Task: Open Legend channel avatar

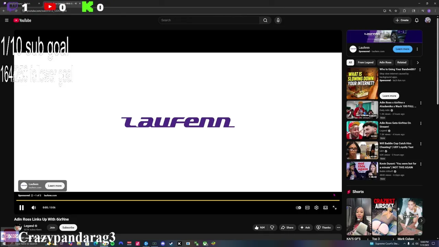Action: [18, 227]
